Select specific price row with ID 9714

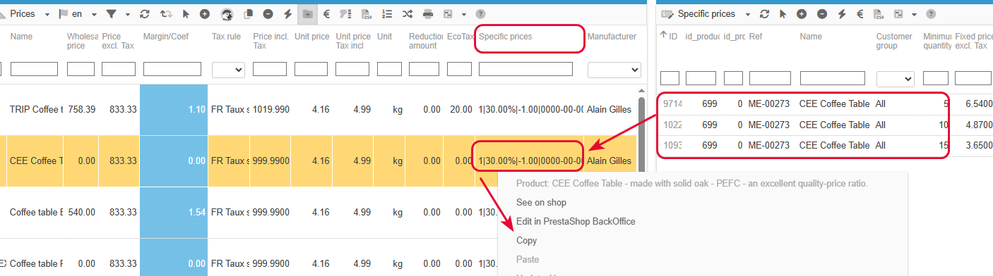[825, 104]
